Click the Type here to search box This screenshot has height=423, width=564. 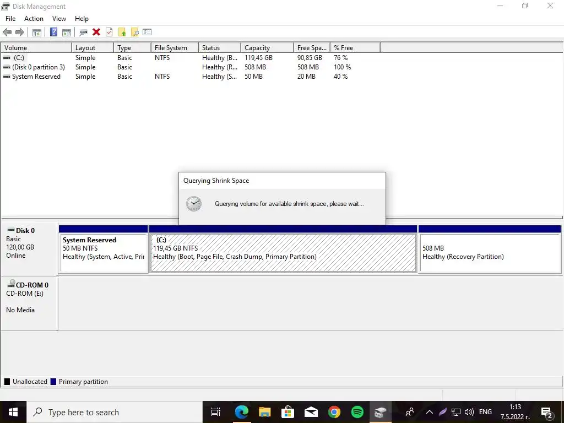click(x=115, y=412)
